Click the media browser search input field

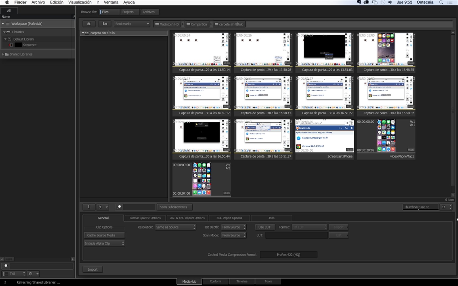pyautogui.click(x=139, y=207)
